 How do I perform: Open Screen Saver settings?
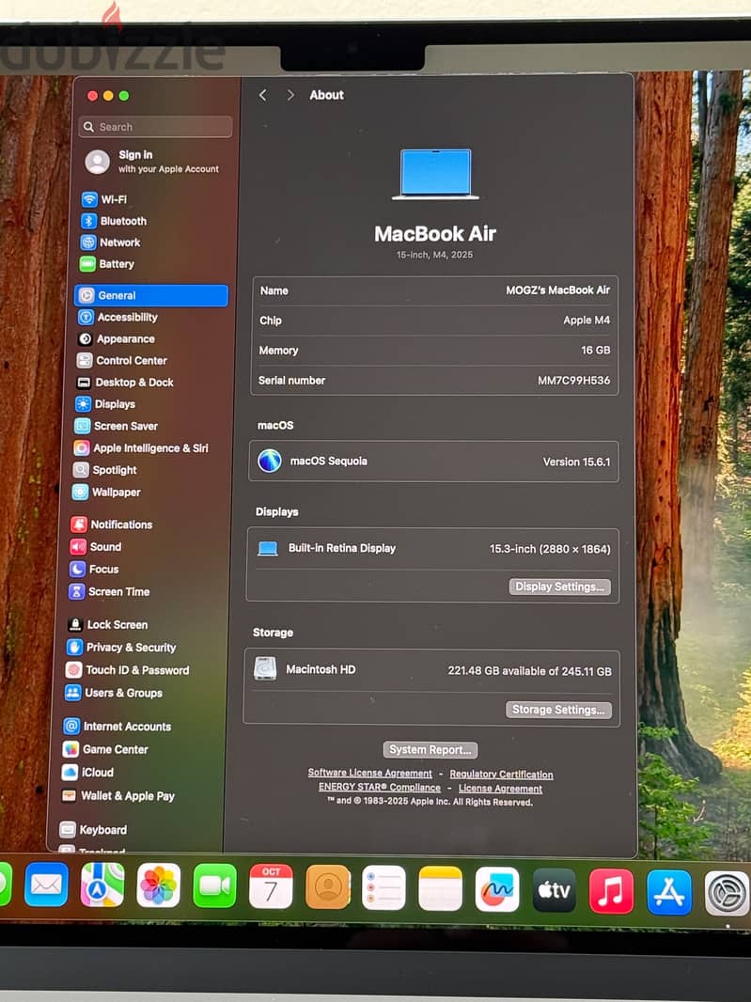(x=116, y=426)
